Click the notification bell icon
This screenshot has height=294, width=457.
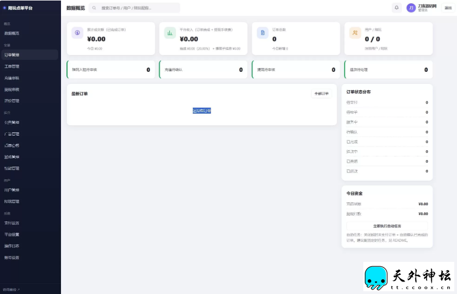(x=397, y=8)
